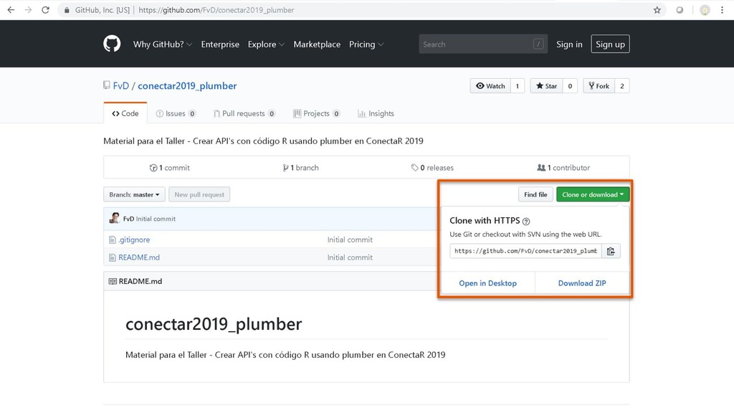Open the browser profile avatar
This screenshot has height=413, width=734.
[x=705, y=10]
